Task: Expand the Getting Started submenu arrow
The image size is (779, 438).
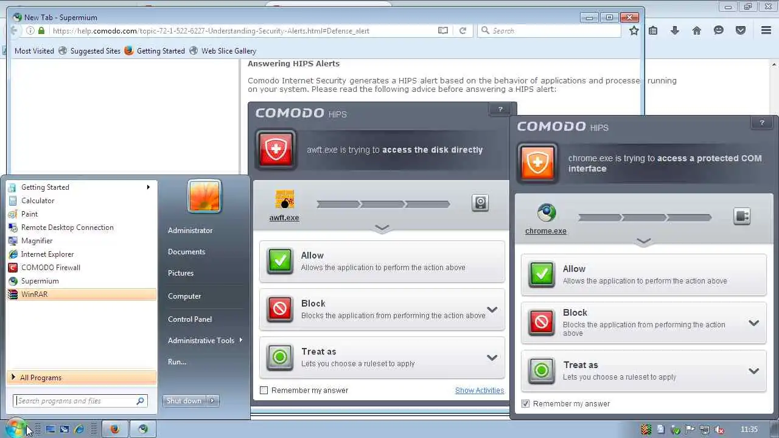Action: 148,187
